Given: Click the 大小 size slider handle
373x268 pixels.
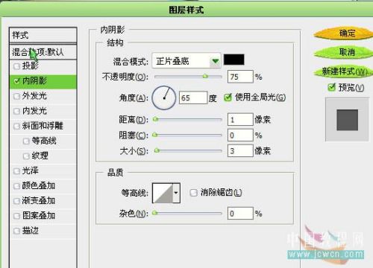Looking at the screenshot, I should (x=157, y=150).
